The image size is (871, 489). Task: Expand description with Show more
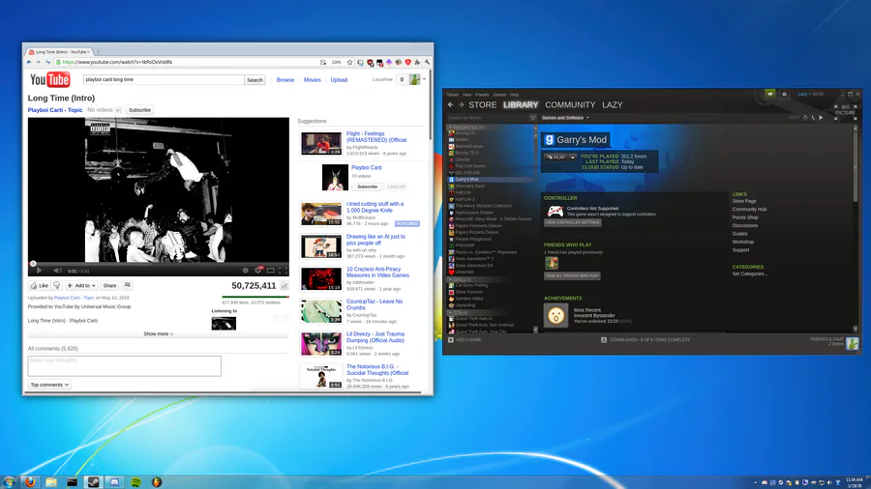coord(159,333)
